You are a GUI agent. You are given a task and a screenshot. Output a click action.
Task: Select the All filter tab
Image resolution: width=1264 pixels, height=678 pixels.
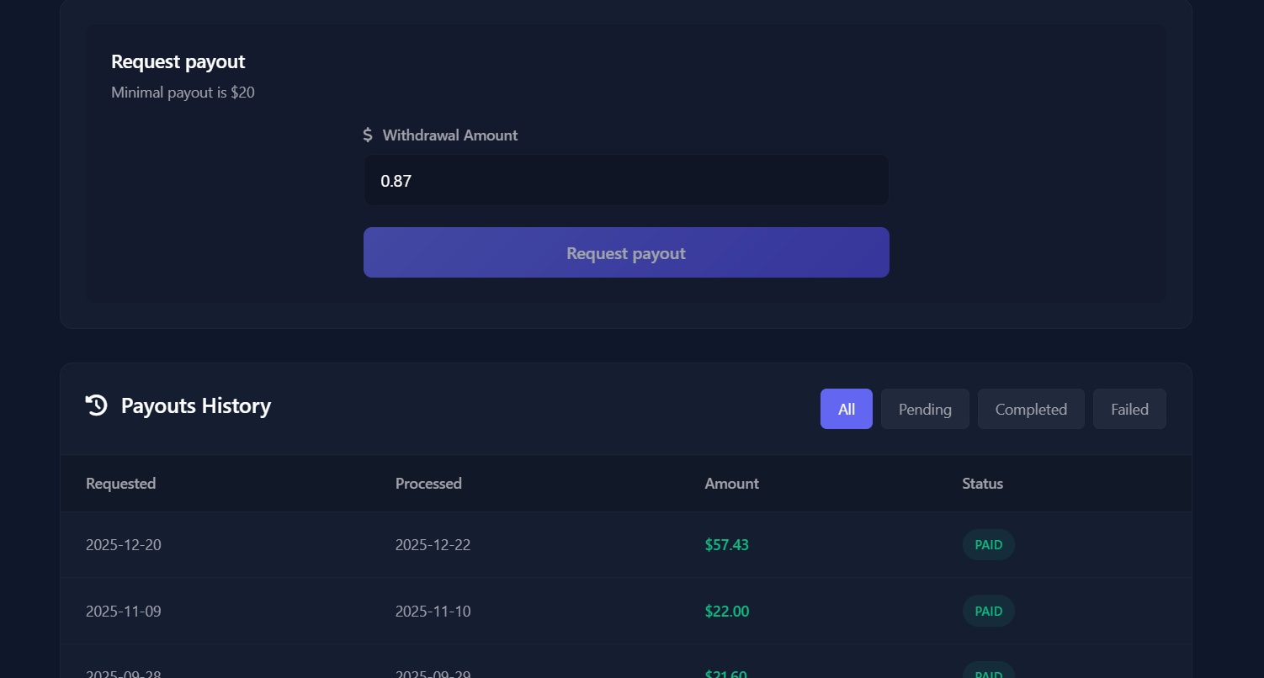coord(846,409)
